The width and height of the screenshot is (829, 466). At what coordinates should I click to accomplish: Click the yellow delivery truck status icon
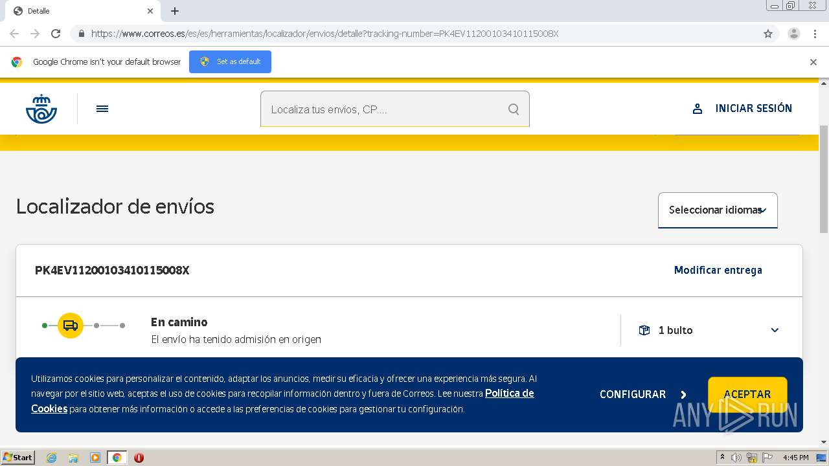71,326
